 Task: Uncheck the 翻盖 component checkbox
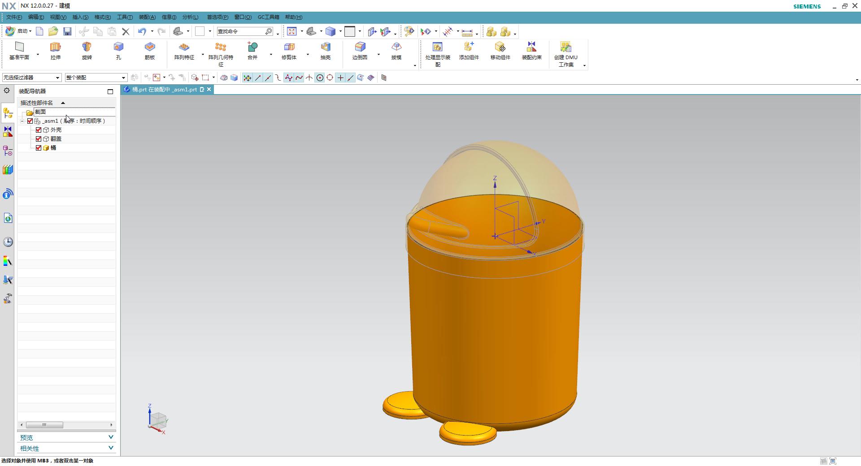pos(39,139)
